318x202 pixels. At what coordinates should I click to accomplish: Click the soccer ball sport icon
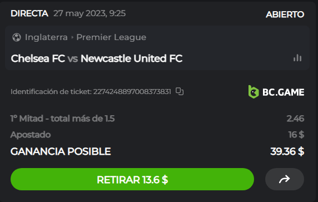pos(17,37)
